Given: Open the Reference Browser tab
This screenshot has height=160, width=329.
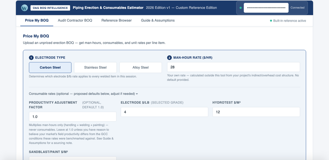Looking at the screenshot, I should (x=116, y=20).
